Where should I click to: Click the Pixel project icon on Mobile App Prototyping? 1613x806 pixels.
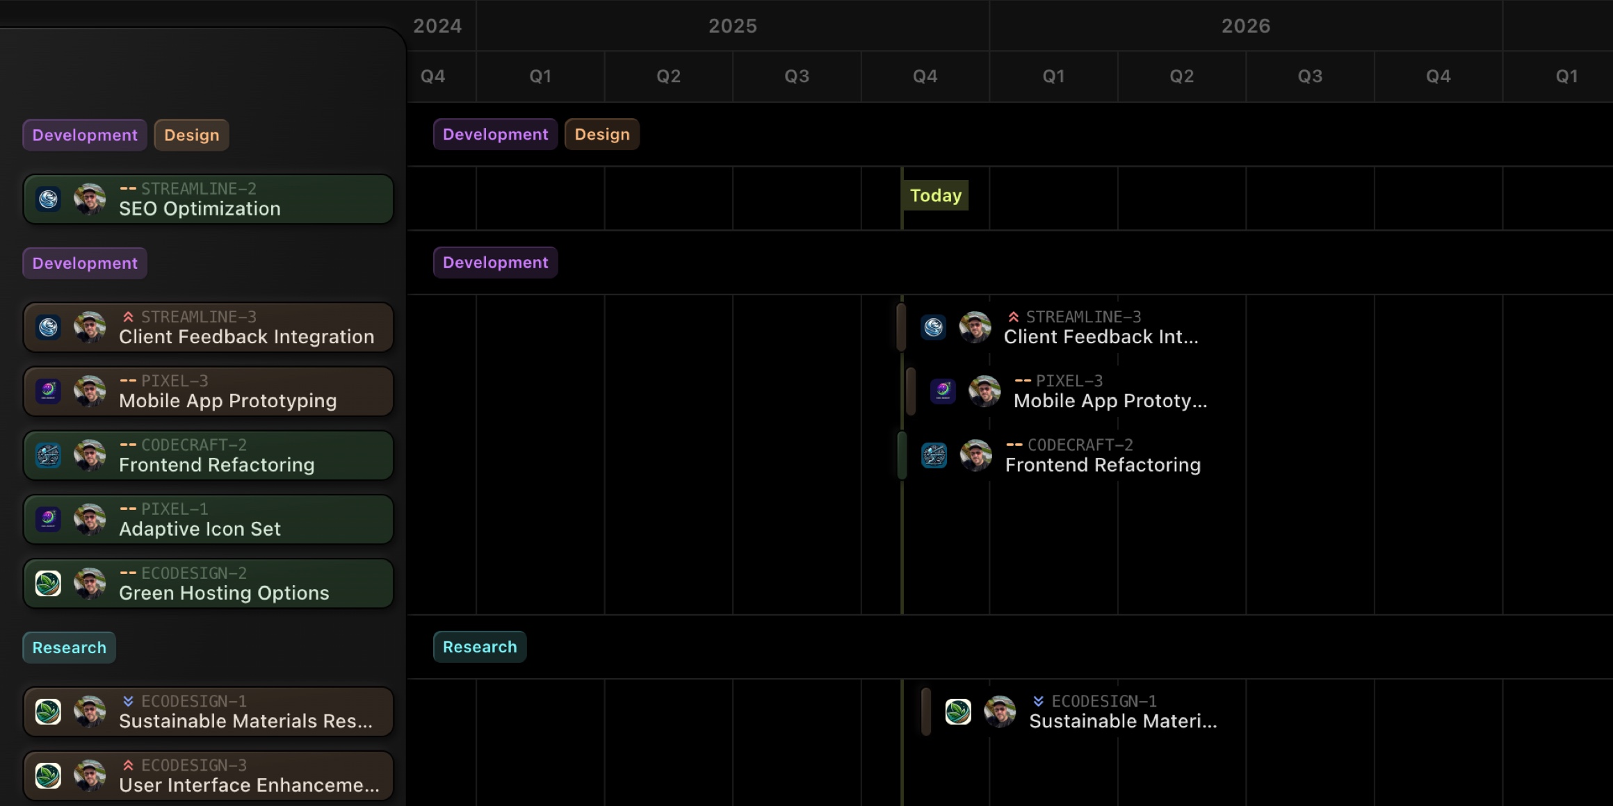(48, 391)
